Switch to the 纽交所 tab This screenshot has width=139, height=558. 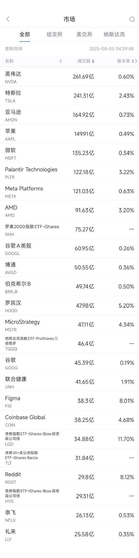(x=55, y=34)
